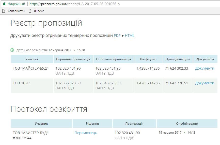Click the initial offer 102 356 823,59
The height and width of the screenshot is (145, 220).
pyautogui.click(x=68, y=83)
